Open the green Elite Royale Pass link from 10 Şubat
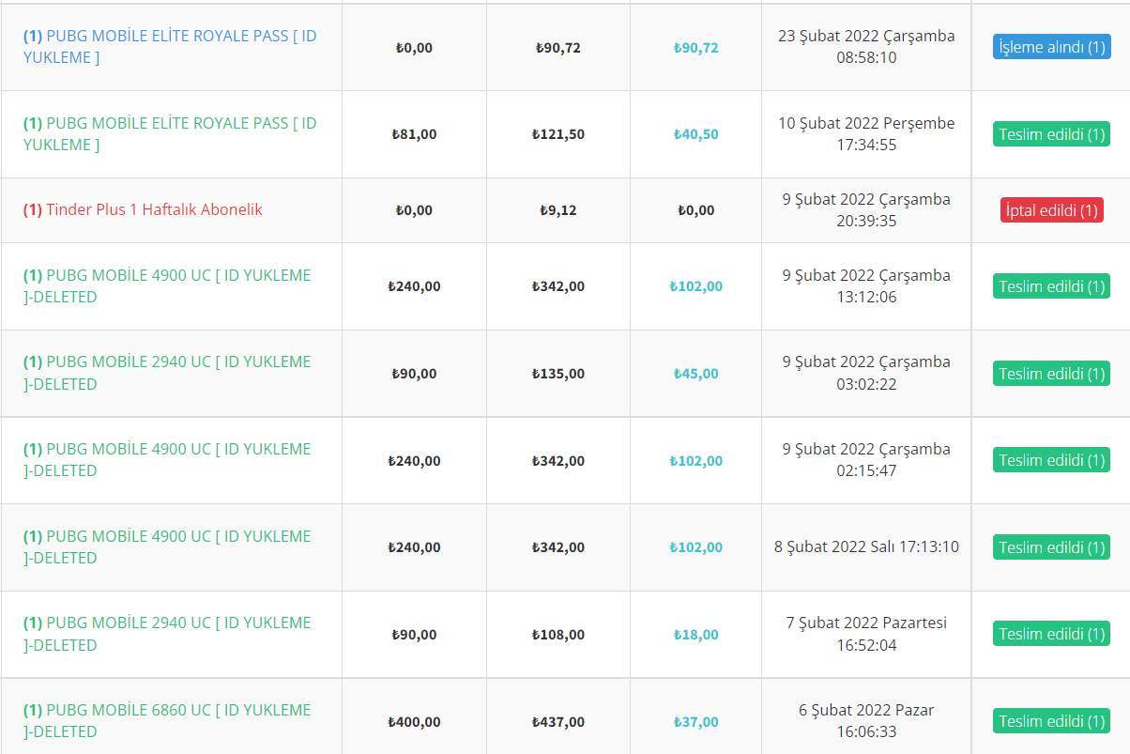 170,134
